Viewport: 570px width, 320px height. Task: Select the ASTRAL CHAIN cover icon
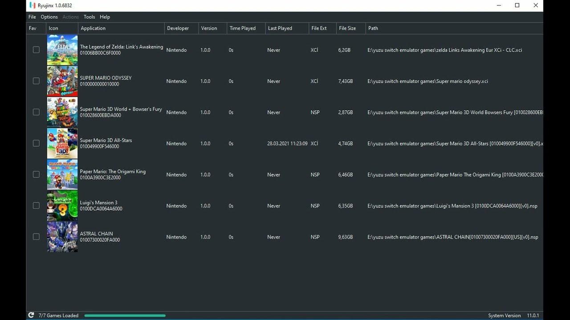[62, 237]
